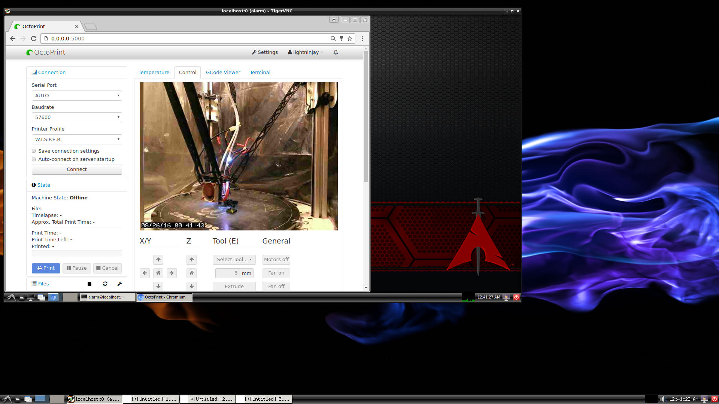Screen dimensions: 719x404
Task: Click the extrude length mm field
Action: (227, 273)
